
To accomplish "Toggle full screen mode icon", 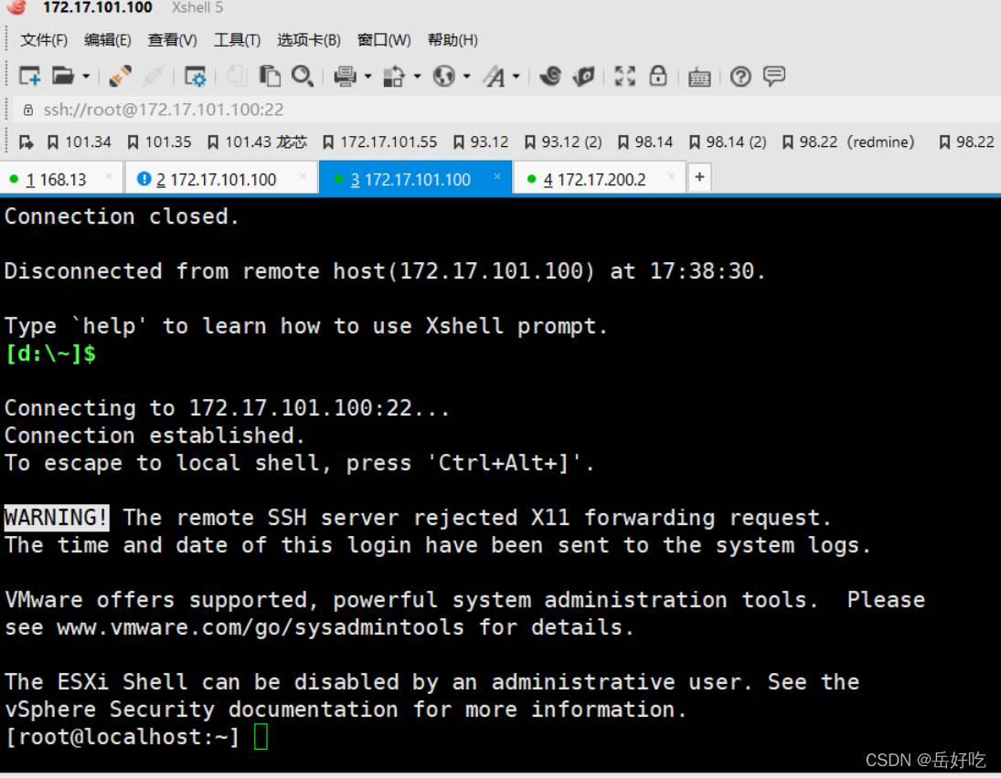I will point(625,77).
